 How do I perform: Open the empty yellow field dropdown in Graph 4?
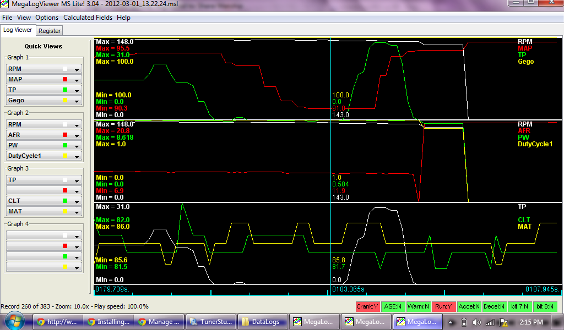(x=44, y=267)
